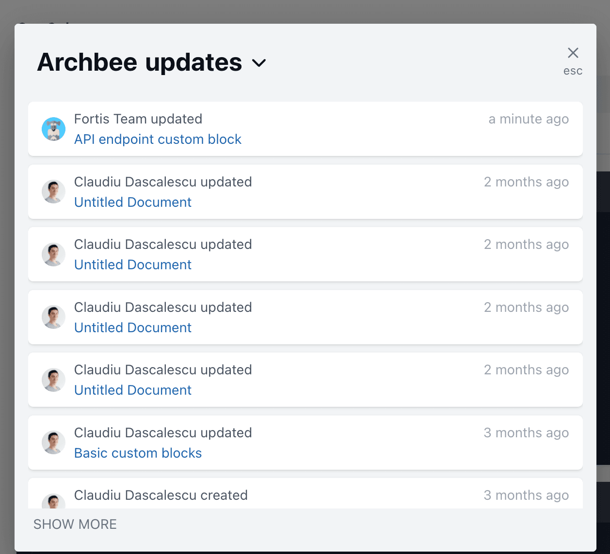
Task: Open the API endpoint custom block link
Action: 158,139
